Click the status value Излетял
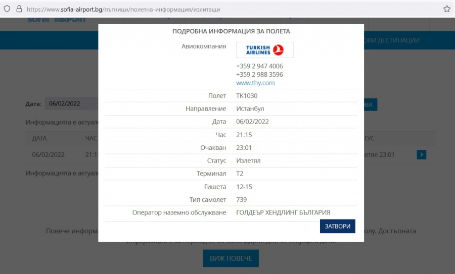This screenshot has height=274, width=455. coord(248,161)
